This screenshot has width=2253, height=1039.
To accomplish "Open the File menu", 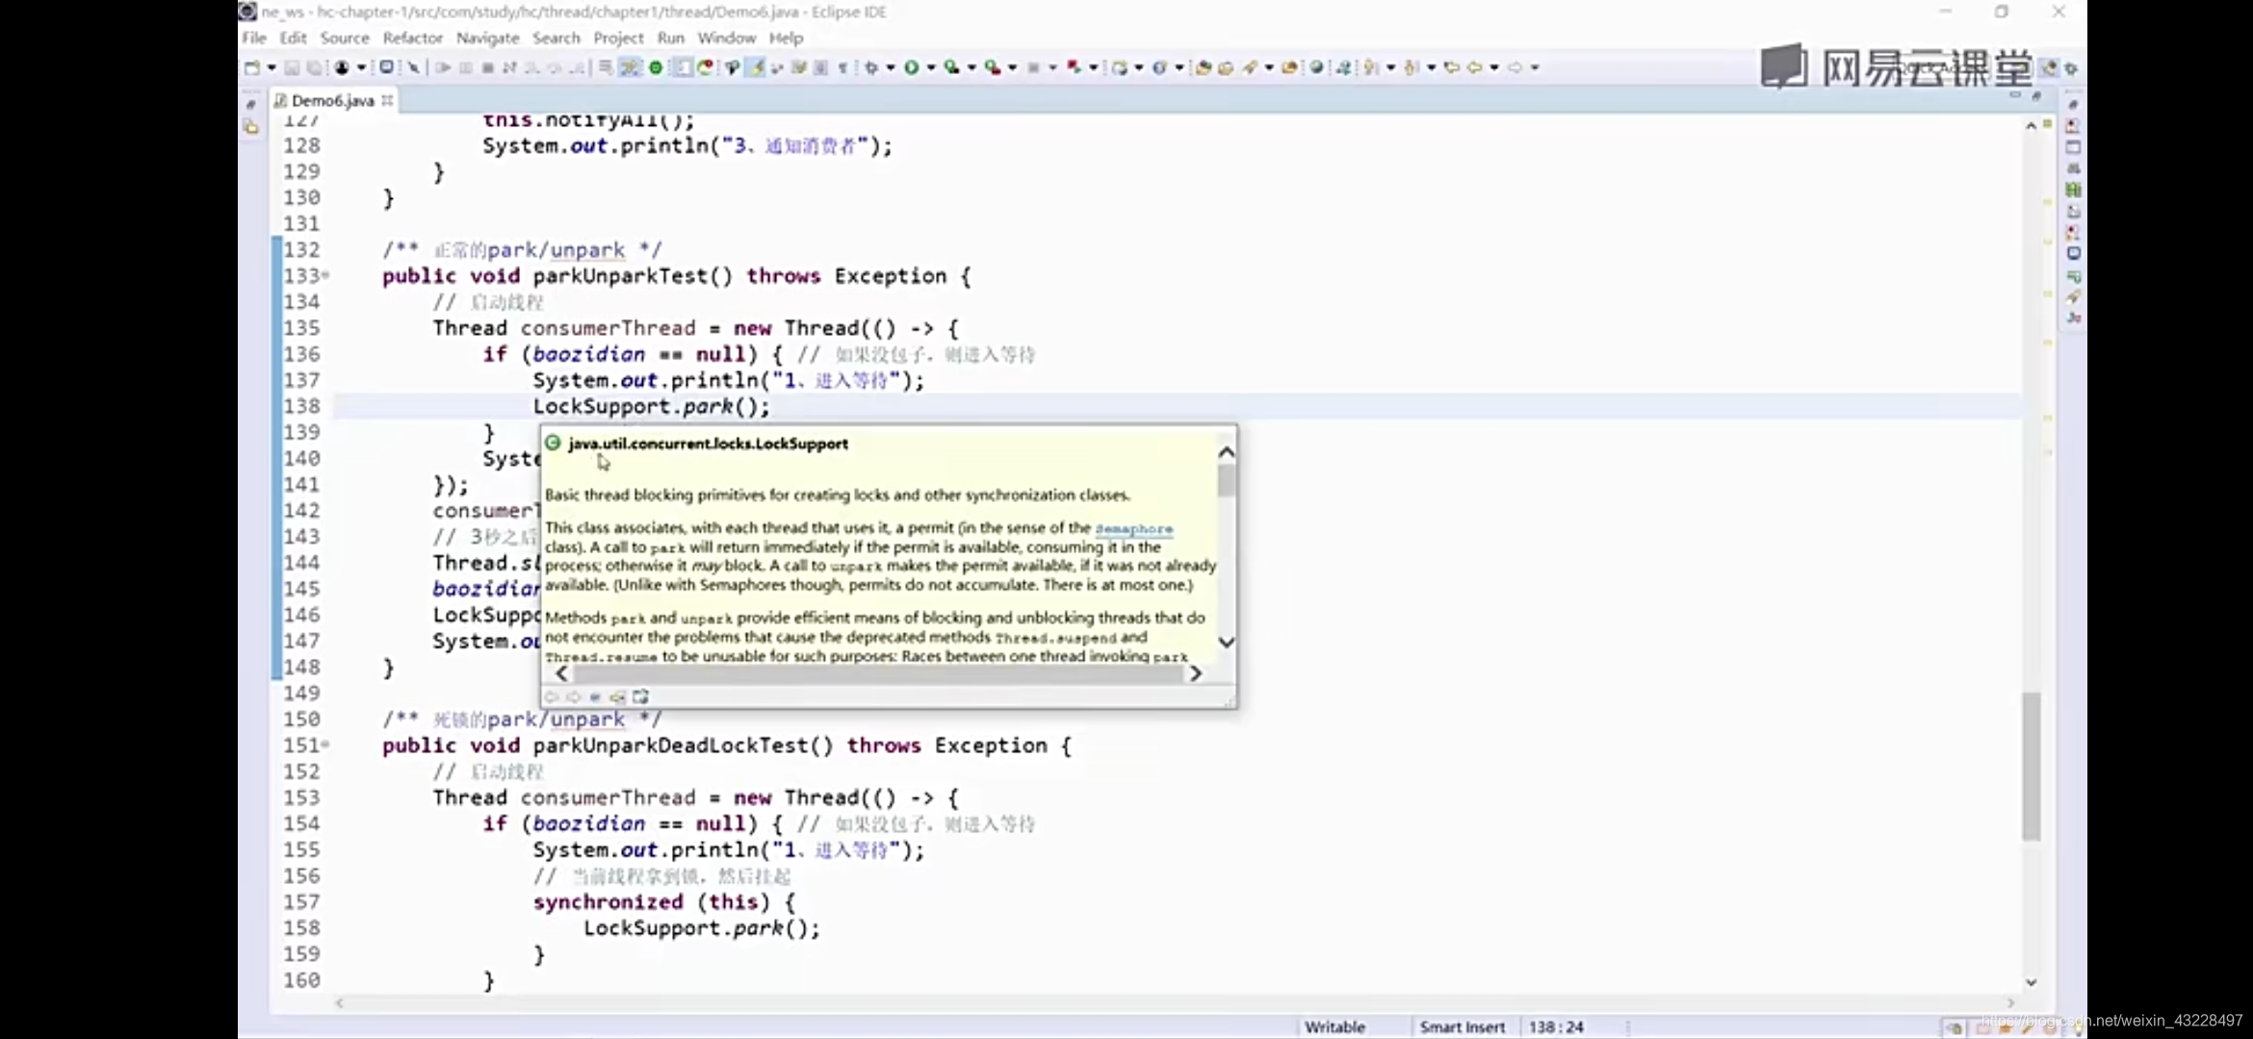I will 254,38.
